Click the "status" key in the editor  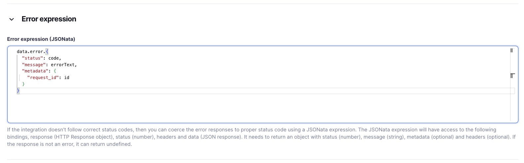pos(32,58)
